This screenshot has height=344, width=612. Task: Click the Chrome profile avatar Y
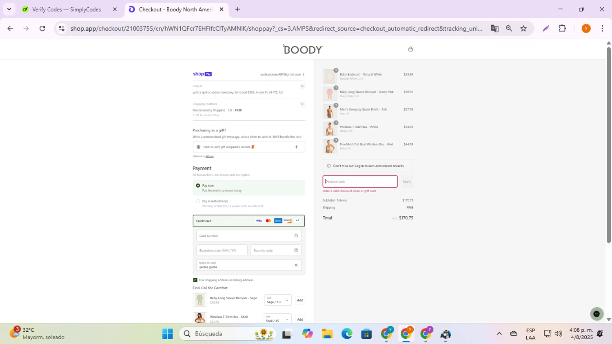point(586,28)
